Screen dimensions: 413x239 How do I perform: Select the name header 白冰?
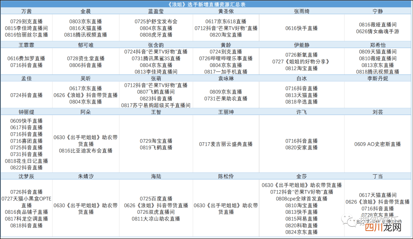tap(302, 78)
